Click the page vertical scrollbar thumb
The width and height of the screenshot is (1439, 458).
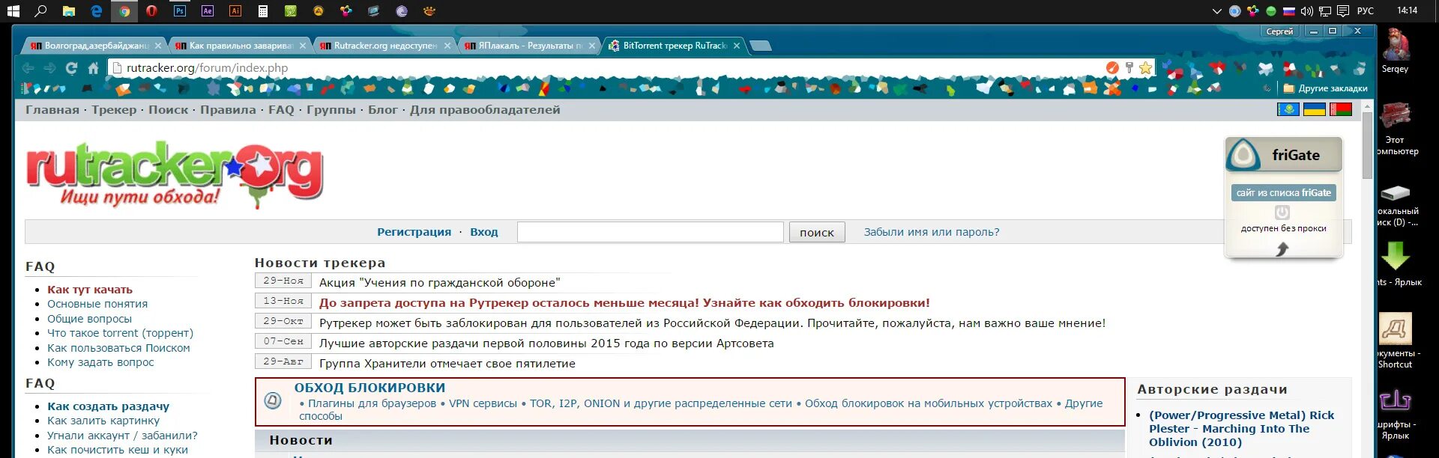click(1368, 145)
